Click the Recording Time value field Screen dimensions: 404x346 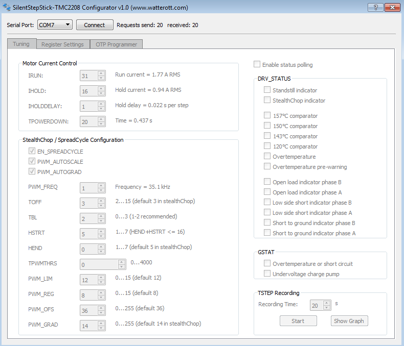pos(317,305)
